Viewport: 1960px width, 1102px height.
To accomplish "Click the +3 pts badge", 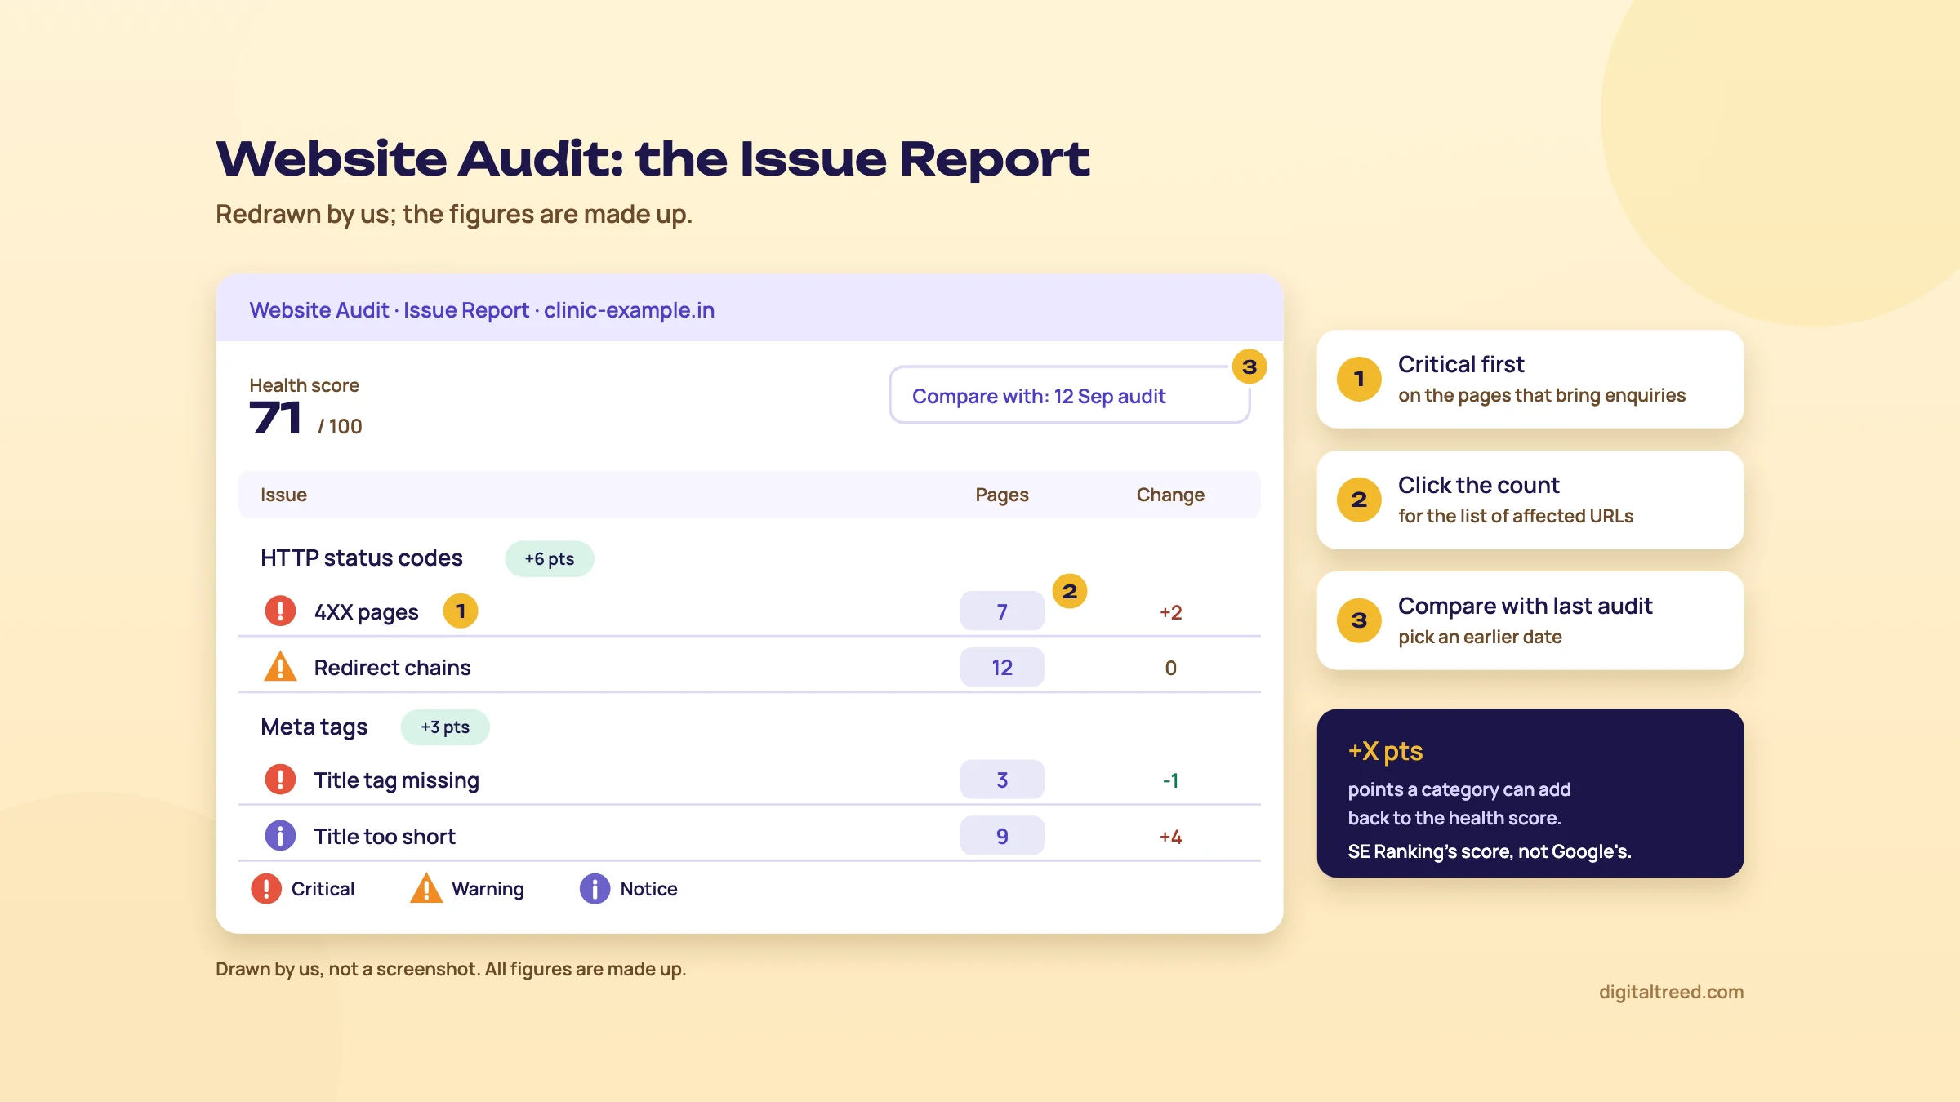I will [445, 727].
